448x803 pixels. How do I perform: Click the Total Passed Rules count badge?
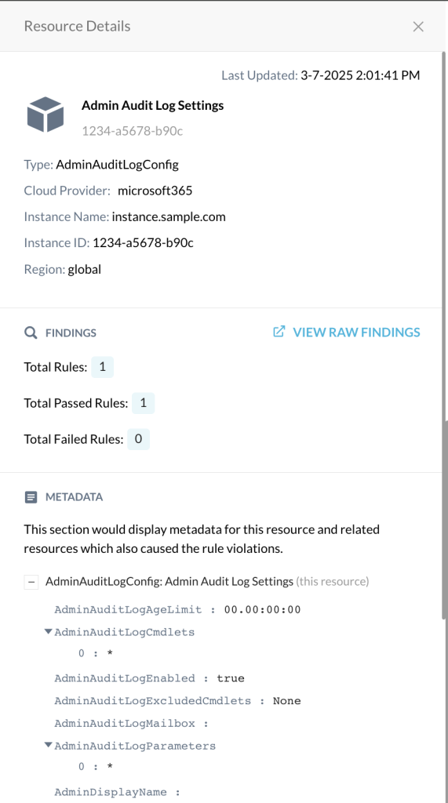tap(143, 403)
